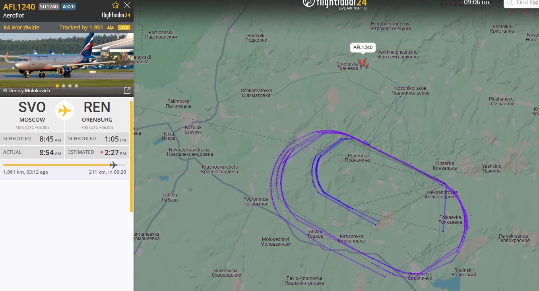
Task: Click the favorite star icon for AFL1240
Action: pos(116,5)
